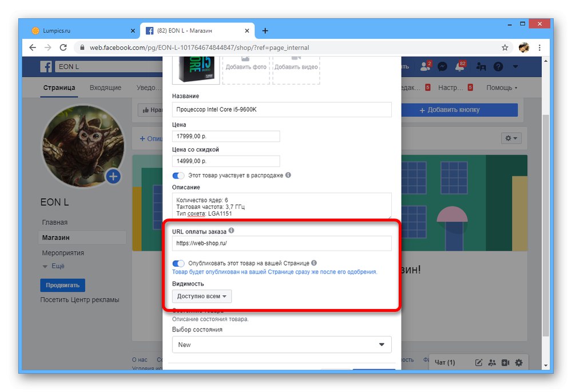Open info icon next to URL оплаты заказа
The width and height of the screenshot is (572, 392).
point(231,231)
